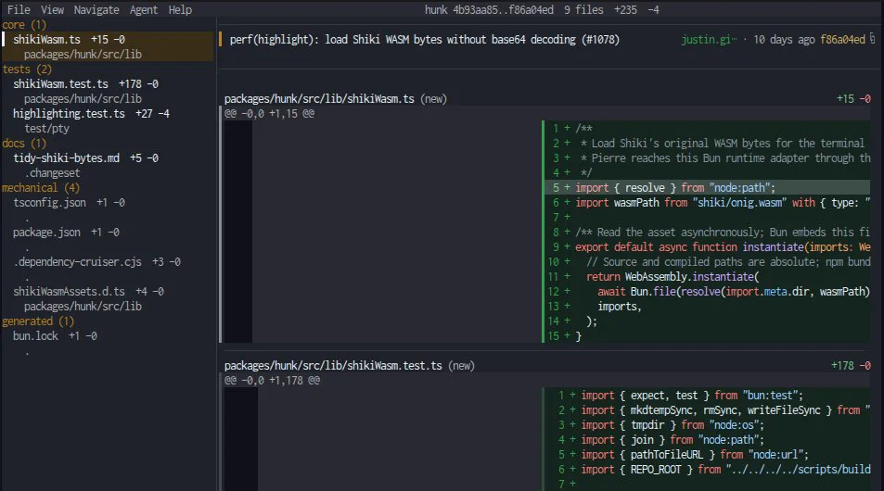Screen dimensions: 884x491
Task: Click the import resolve from node:path line
Action: [707, 187]
